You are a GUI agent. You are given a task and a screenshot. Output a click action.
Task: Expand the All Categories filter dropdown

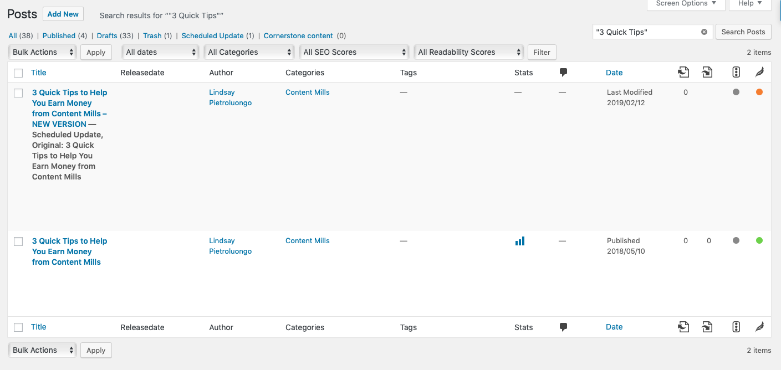point(249,52)
